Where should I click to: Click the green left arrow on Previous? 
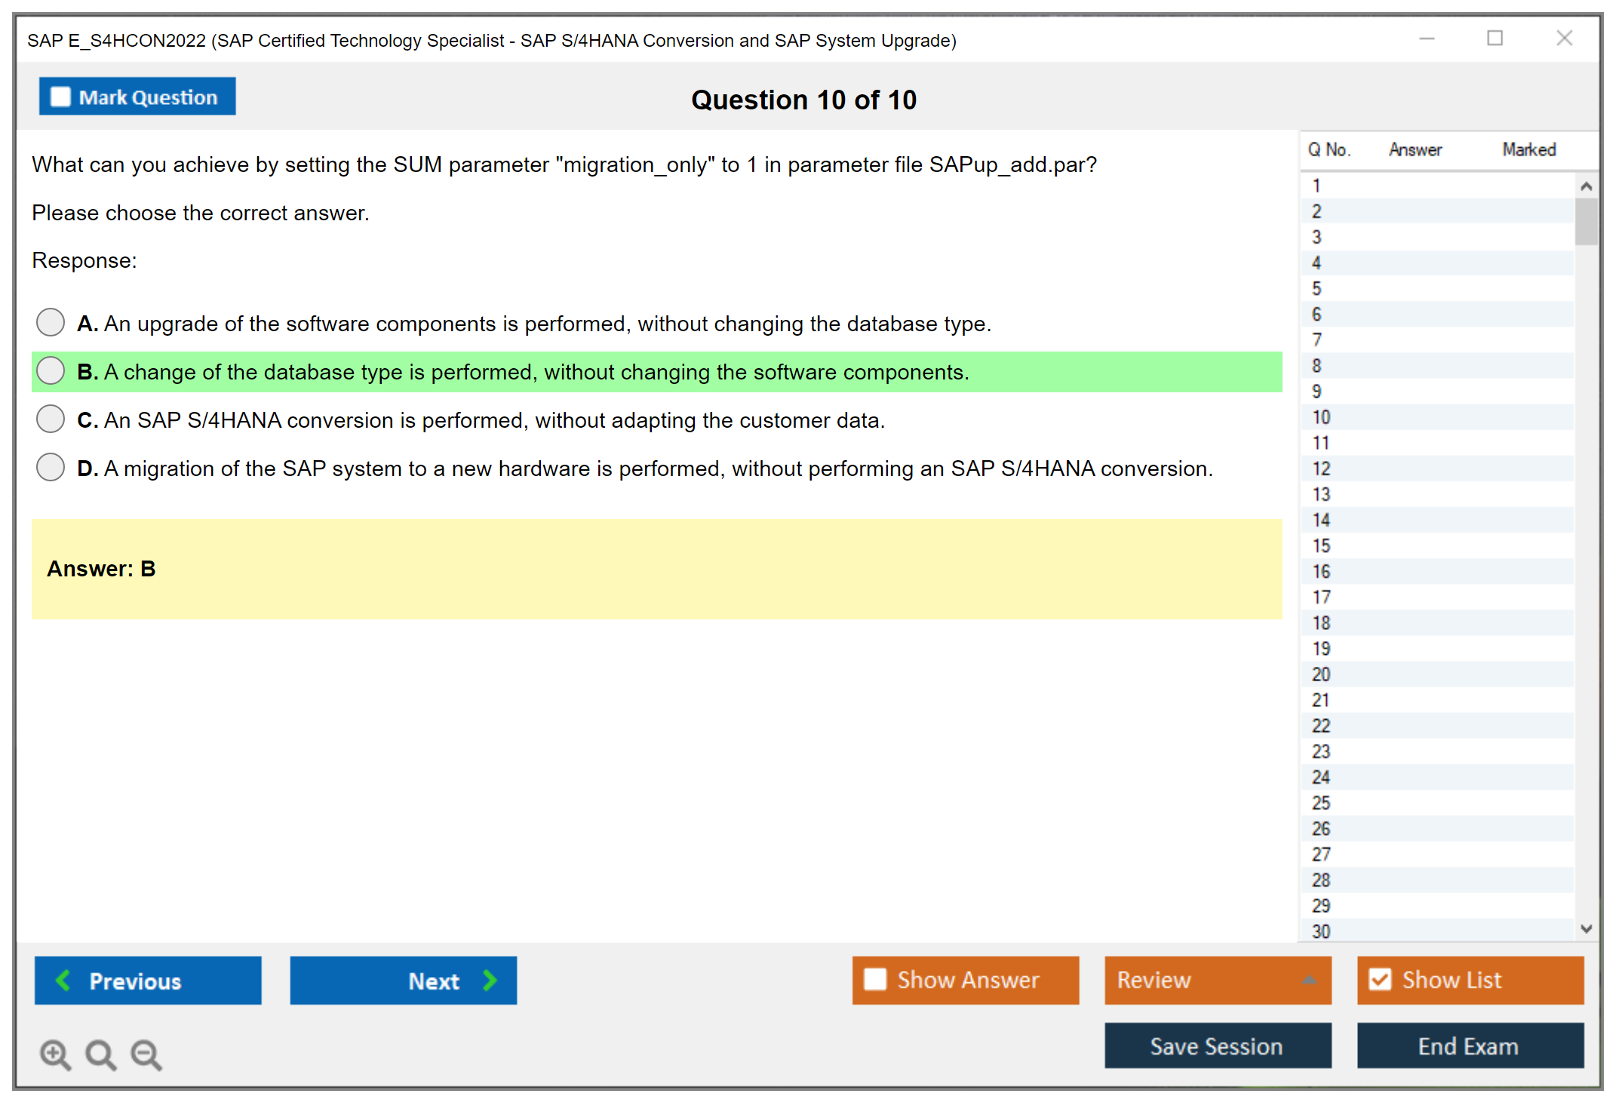pos(63,980)
